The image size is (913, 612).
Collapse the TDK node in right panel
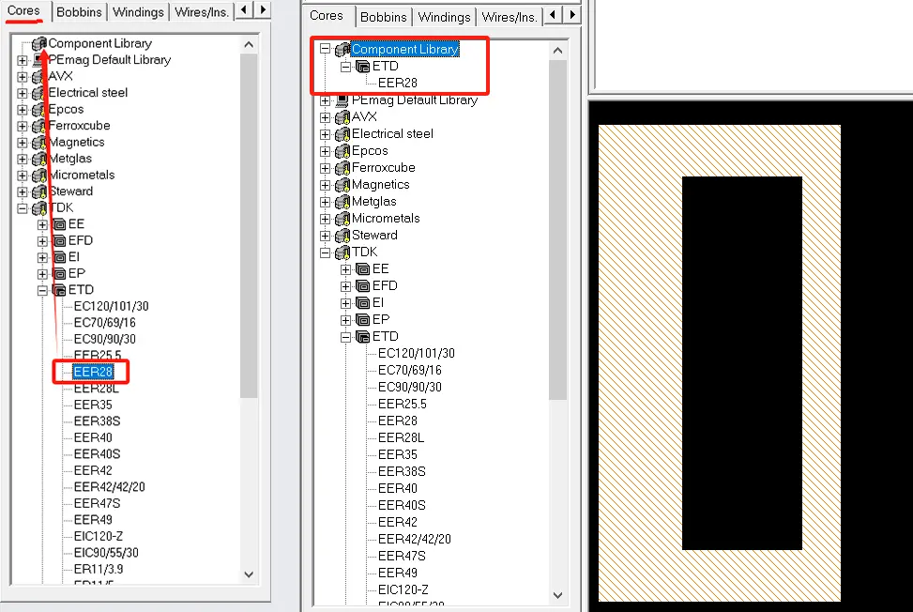point(326,252)
